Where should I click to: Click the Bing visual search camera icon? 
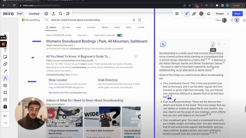[x=140, y=20]
